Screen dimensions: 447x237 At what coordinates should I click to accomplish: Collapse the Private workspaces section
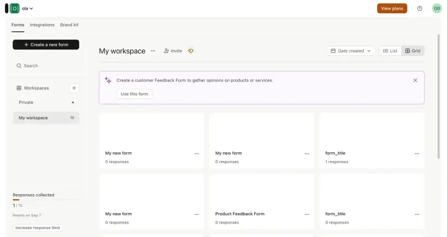pyautogui.click(x=73, y=103)
